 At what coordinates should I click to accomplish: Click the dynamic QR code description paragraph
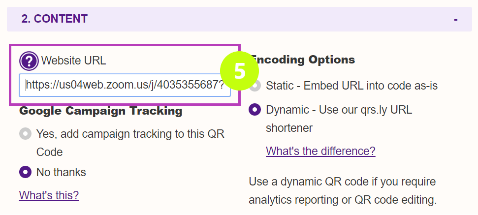point(342,191)
